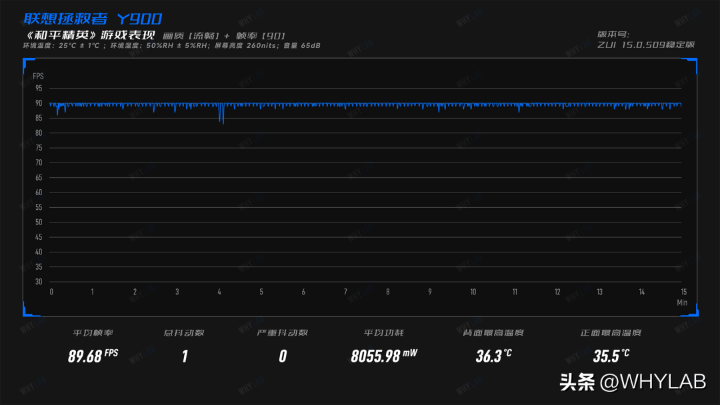This screenshot has height=405, width=720.
Task: Select minute 2 on the time axis
Action: (135, 292)
